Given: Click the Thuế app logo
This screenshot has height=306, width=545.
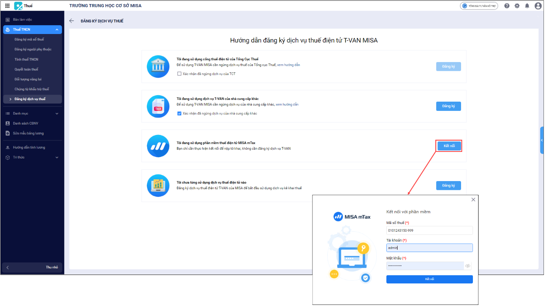Looking at the screenshot, I should [18, 6].
